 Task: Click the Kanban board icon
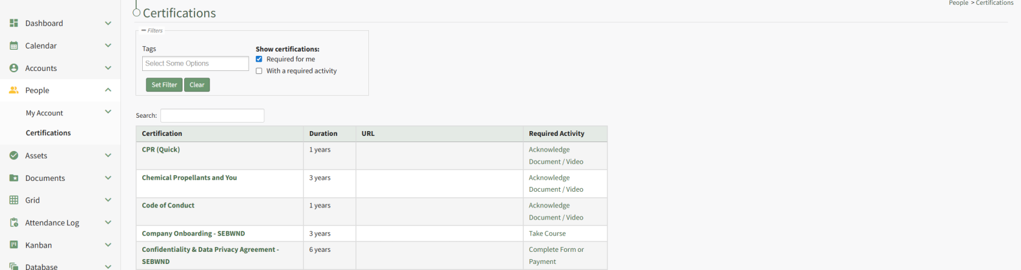(14, 245)
